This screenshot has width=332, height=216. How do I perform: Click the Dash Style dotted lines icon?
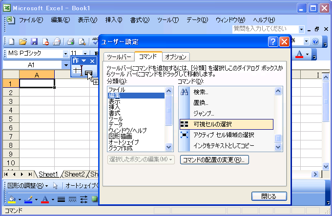click(x=72, y=199)
